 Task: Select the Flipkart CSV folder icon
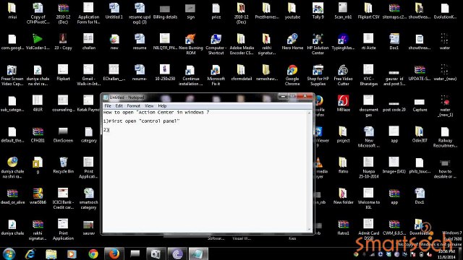(368, 12)
